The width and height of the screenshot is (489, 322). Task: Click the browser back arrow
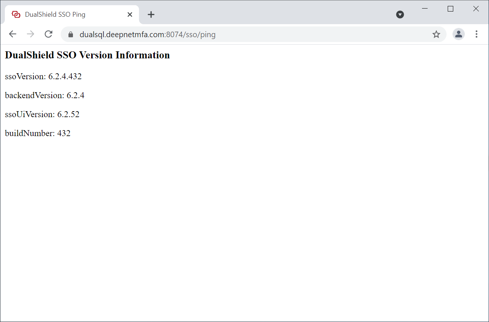click(13, 34)
